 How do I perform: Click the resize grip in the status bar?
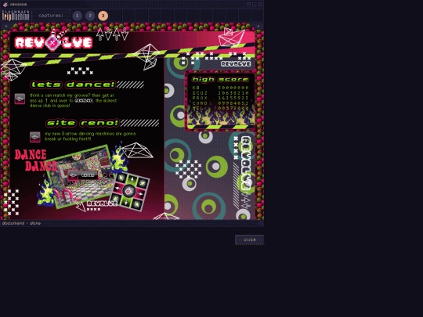[x=261, y=223]
